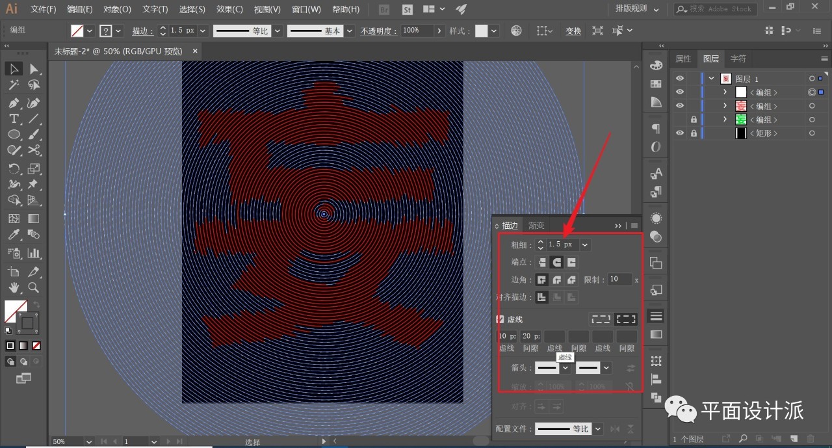This screenshot has width=832, height=448.
Task: Open the 窗口(W) menu
Action: 306,10
